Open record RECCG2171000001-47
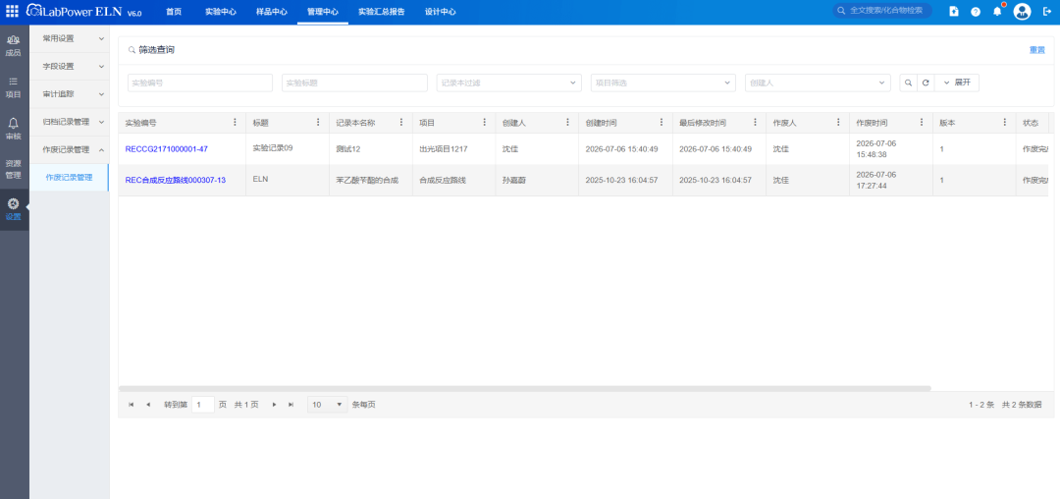This screenshot has width=1060, height=499. tap(166, 148)
